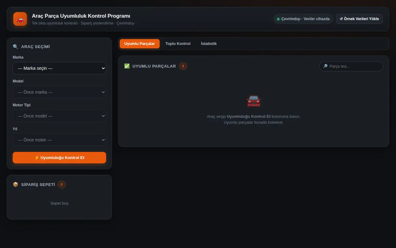Click the box icon beside SİPARİŞ SEPETİ

pos(16,185)
